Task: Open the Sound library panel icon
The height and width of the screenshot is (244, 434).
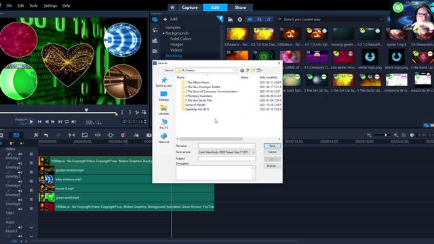Action: coord(155,30)
